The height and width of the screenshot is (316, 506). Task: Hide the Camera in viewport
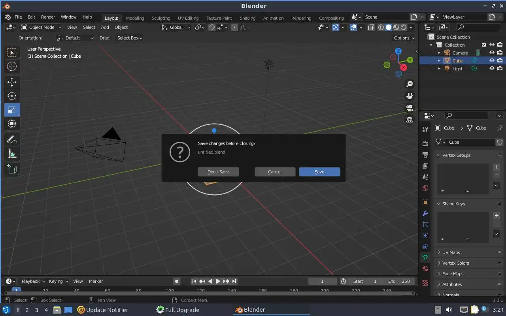(x=492, y=53)
